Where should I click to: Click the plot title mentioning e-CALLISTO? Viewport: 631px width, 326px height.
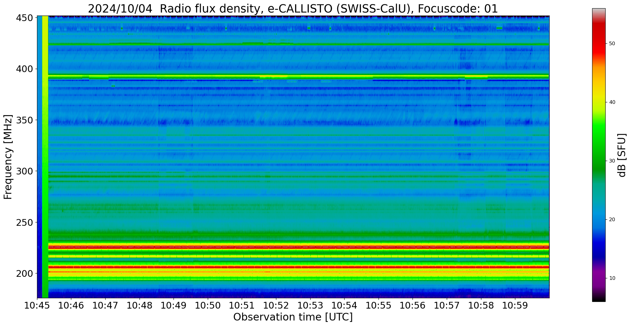coord(293,9)
